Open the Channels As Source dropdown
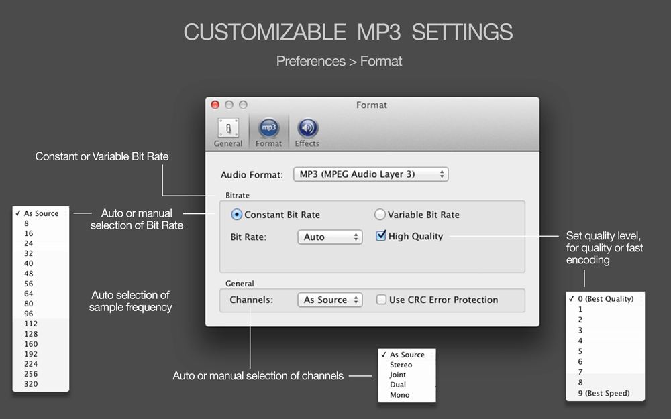Viewport: 671px width, 419px height. click(330, 300)
